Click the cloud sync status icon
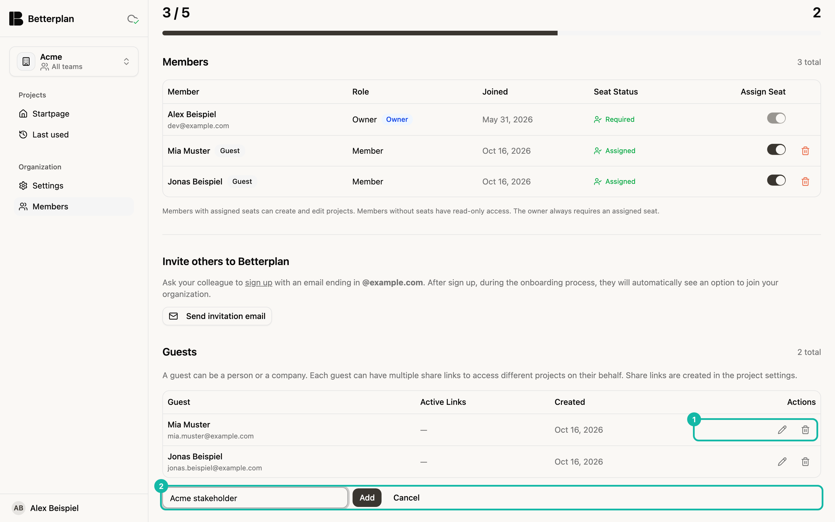The height and width of the screenshot is (522, 835). tap(133, 19)
